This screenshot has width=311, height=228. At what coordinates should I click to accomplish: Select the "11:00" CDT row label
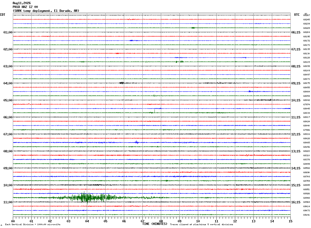click(8, 202)
